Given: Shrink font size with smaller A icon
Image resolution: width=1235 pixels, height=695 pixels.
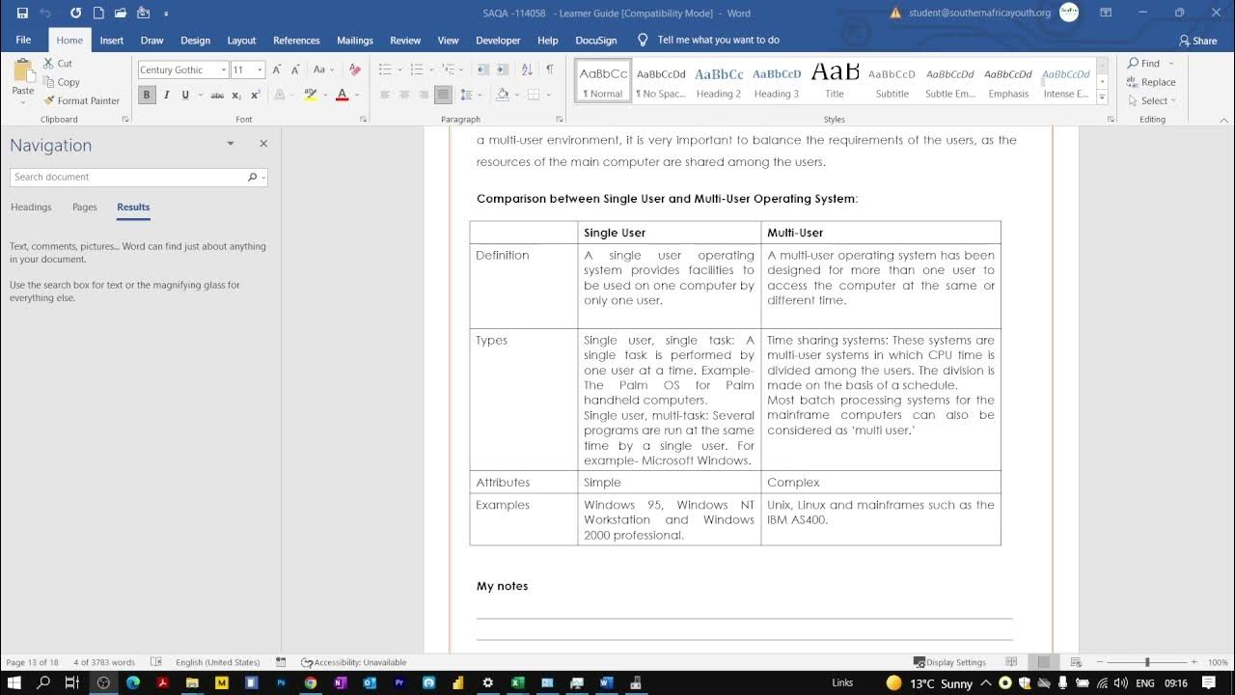Looking at the screenshot, I should (294, 69).
